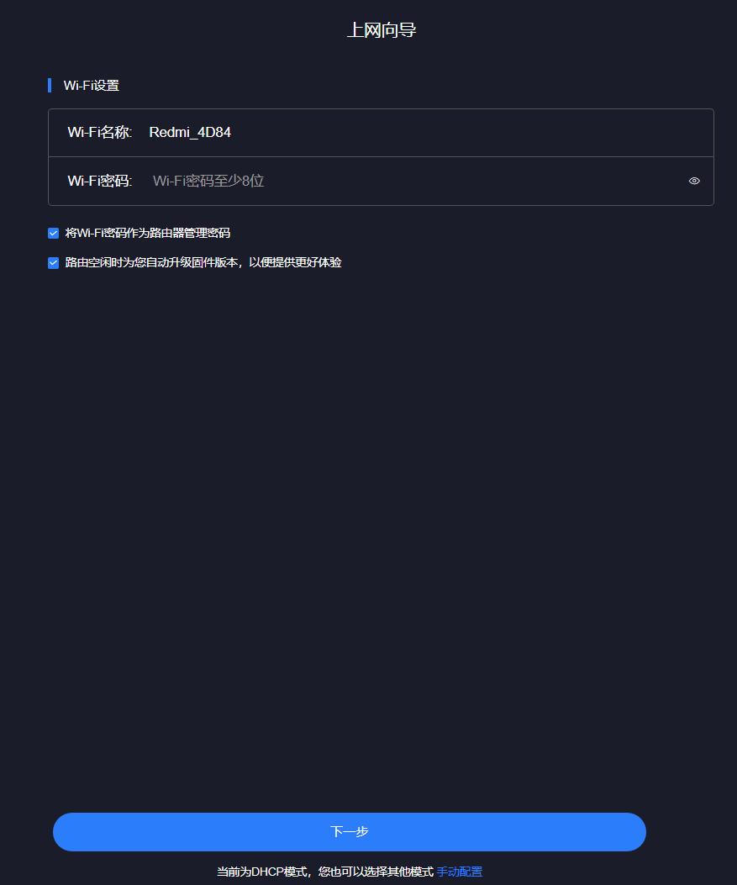The image size is (737, 885).
Task: Click the 将Wi-Fi密码作为路由器管理密码 label text
Action: [x=148, y=233]
